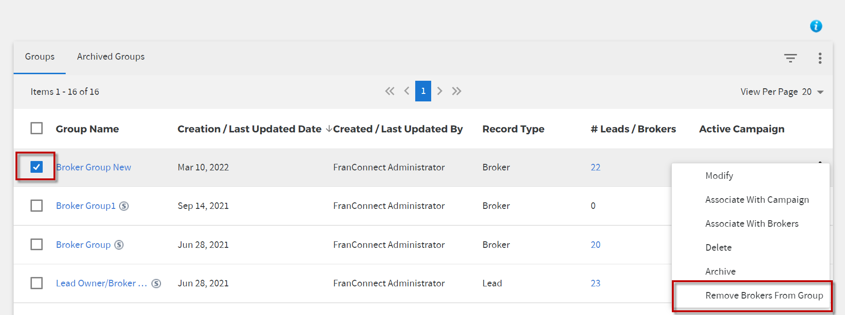845x315 pixels.
Task: Open the View Per Page dropdown
Action: point(782,92)
